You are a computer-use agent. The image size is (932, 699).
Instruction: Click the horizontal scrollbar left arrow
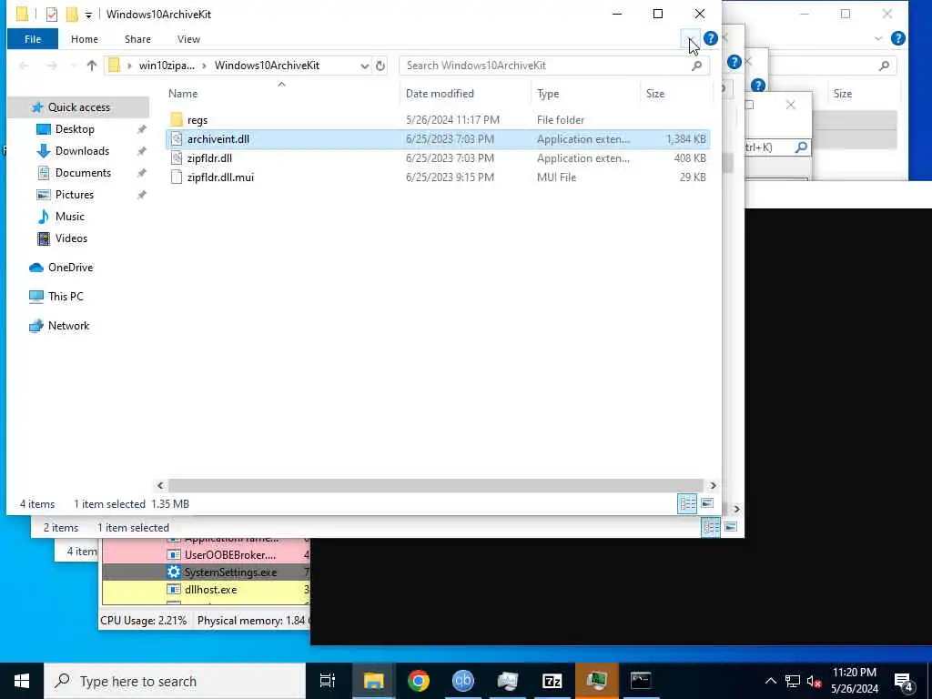pyautogui.click(x=160, y=486)
